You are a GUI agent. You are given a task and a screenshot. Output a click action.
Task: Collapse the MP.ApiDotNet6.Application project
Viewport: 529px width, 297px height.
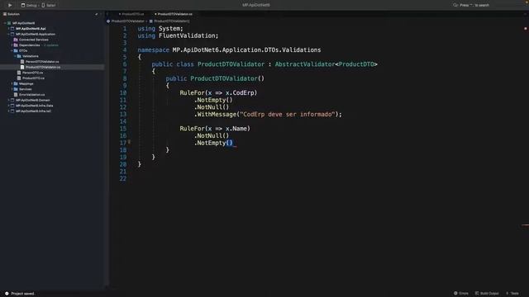click(8, 34)
